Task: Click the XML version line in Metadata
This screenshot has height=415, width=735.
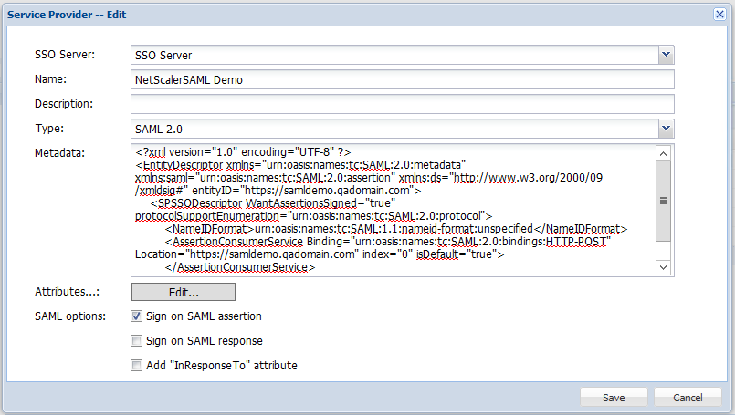Action: coord(243,151)
